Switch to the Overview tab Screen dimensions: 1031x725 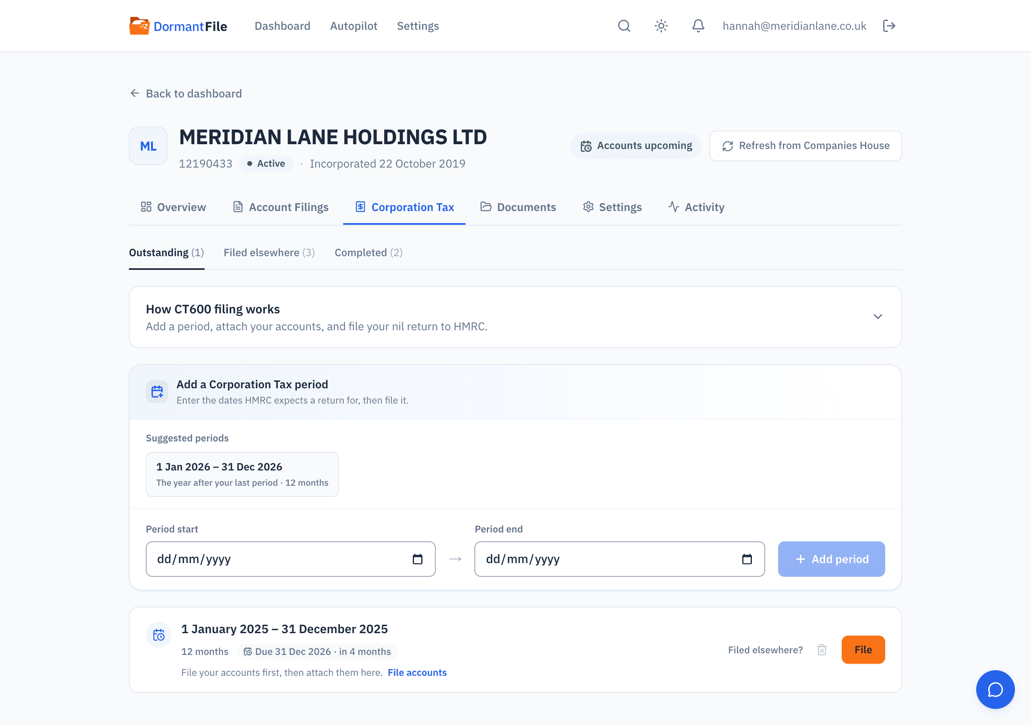click(173, 207)
